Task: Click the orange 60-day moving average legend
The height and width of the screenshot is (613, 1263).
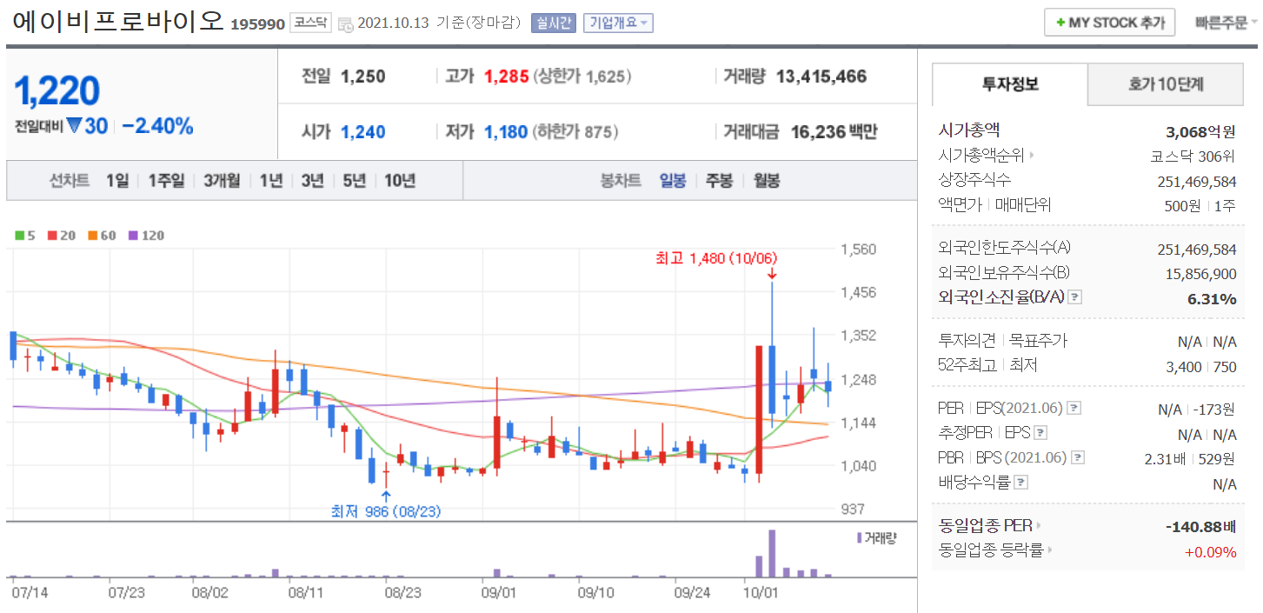Action: point(102,236)
